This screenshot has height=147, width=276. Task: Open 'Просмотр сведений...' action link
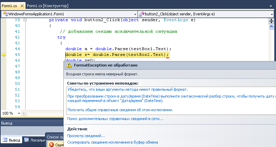(86, 136)
